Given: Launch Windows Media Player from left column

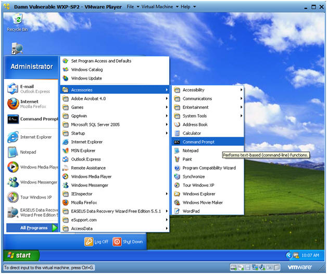Looking at the screenshot, I should 31,167.
